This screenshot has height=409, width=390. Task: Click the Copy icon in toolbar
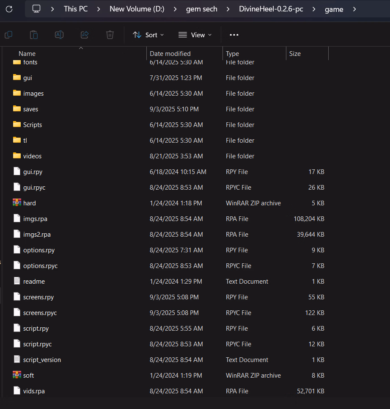[8, 35]
